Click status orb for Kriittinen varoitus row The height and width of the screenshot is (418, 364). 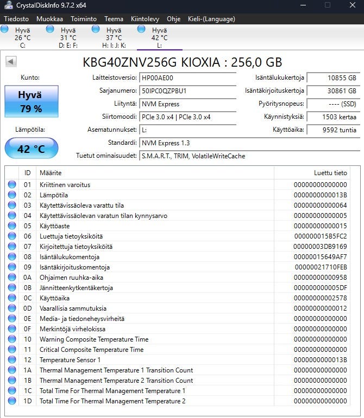tap(12, 185)
